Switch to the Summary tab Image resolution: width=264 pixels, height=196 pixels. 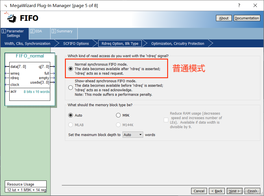tap(64, 34)
